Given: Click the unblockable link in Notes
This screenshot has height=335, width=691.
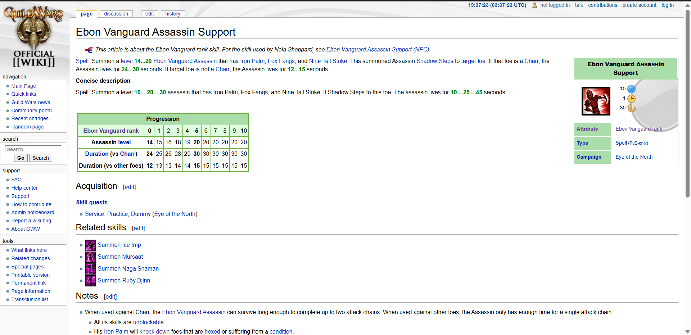Looking at the screenshot, I should 148,322.
